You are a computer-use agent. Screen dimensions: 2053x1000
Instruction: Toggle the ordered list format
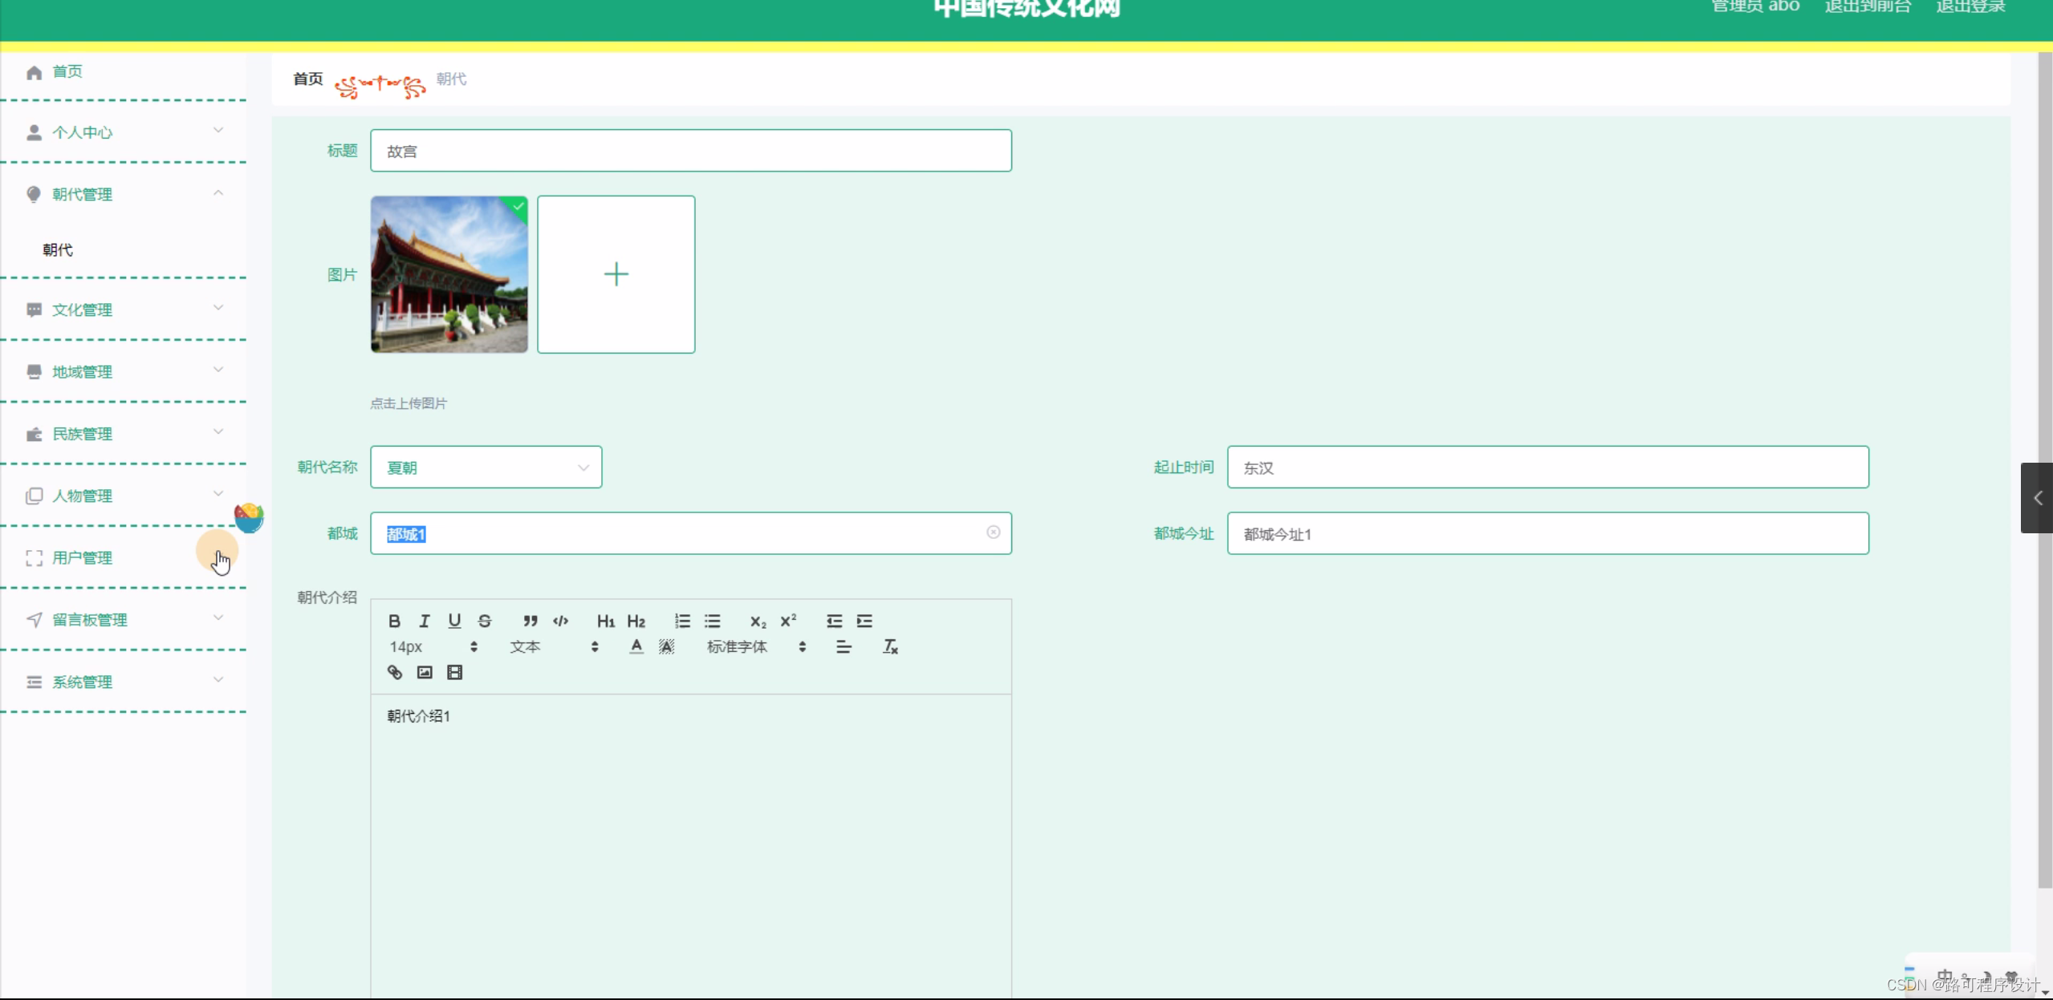tap(682, 621)
